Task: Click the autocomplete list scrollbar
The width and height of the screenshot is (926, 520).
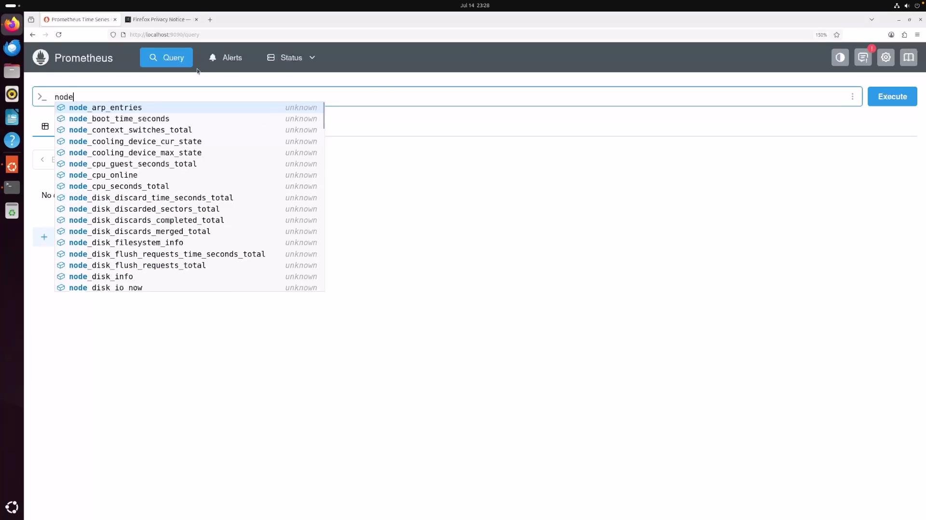Action: tap(324, 116)
